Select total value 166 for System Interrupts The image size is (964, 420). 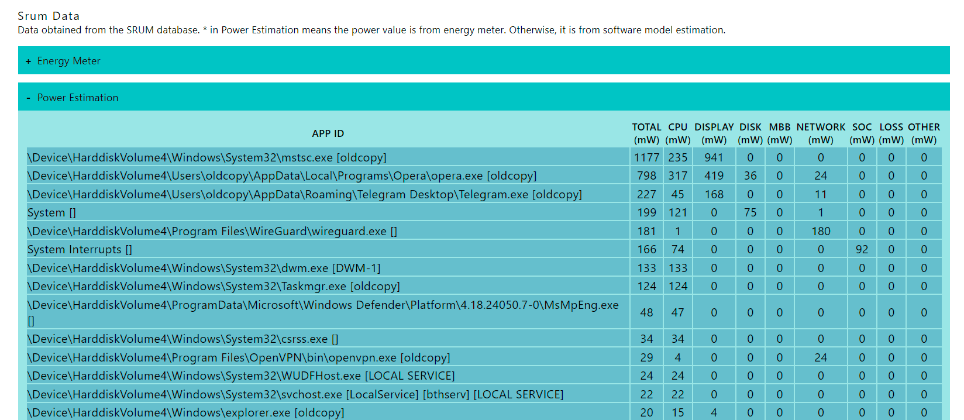[646, 249]
